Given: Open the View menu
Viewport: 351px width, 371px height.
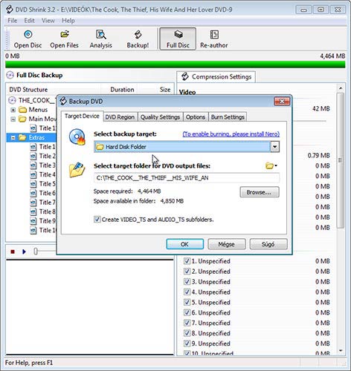Looking at the screenshot, I should click(x=48, y=21).
